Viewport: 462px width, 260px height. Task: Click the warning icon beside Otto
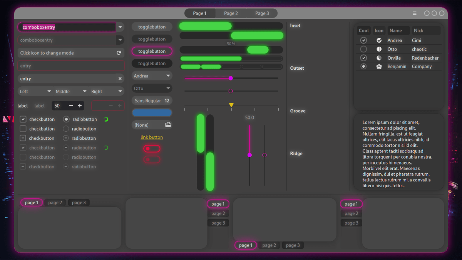tap(379, 49)
